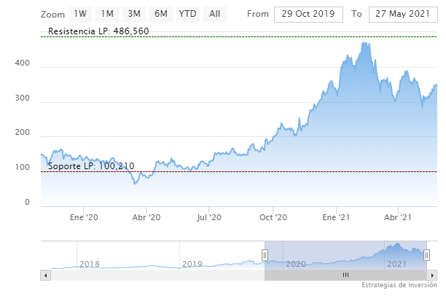Show All time range
The width and height of the screenshot is (446, 296).
pyautogui.click(x=214, y=14)
